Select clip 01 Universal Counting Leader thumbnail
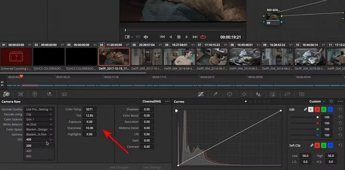The width and height of the screenshot is (345, 170). [x=16, y=57]
